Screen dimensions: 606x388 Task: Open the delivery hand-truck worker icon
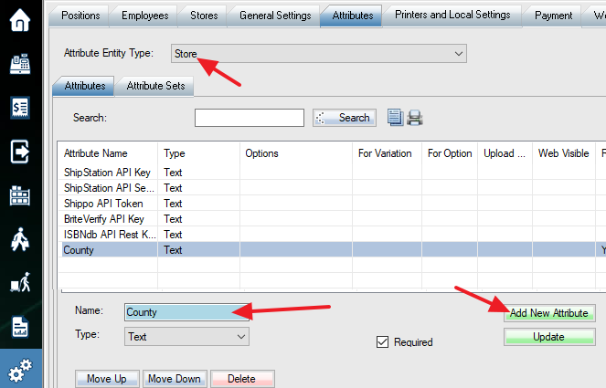20,283
